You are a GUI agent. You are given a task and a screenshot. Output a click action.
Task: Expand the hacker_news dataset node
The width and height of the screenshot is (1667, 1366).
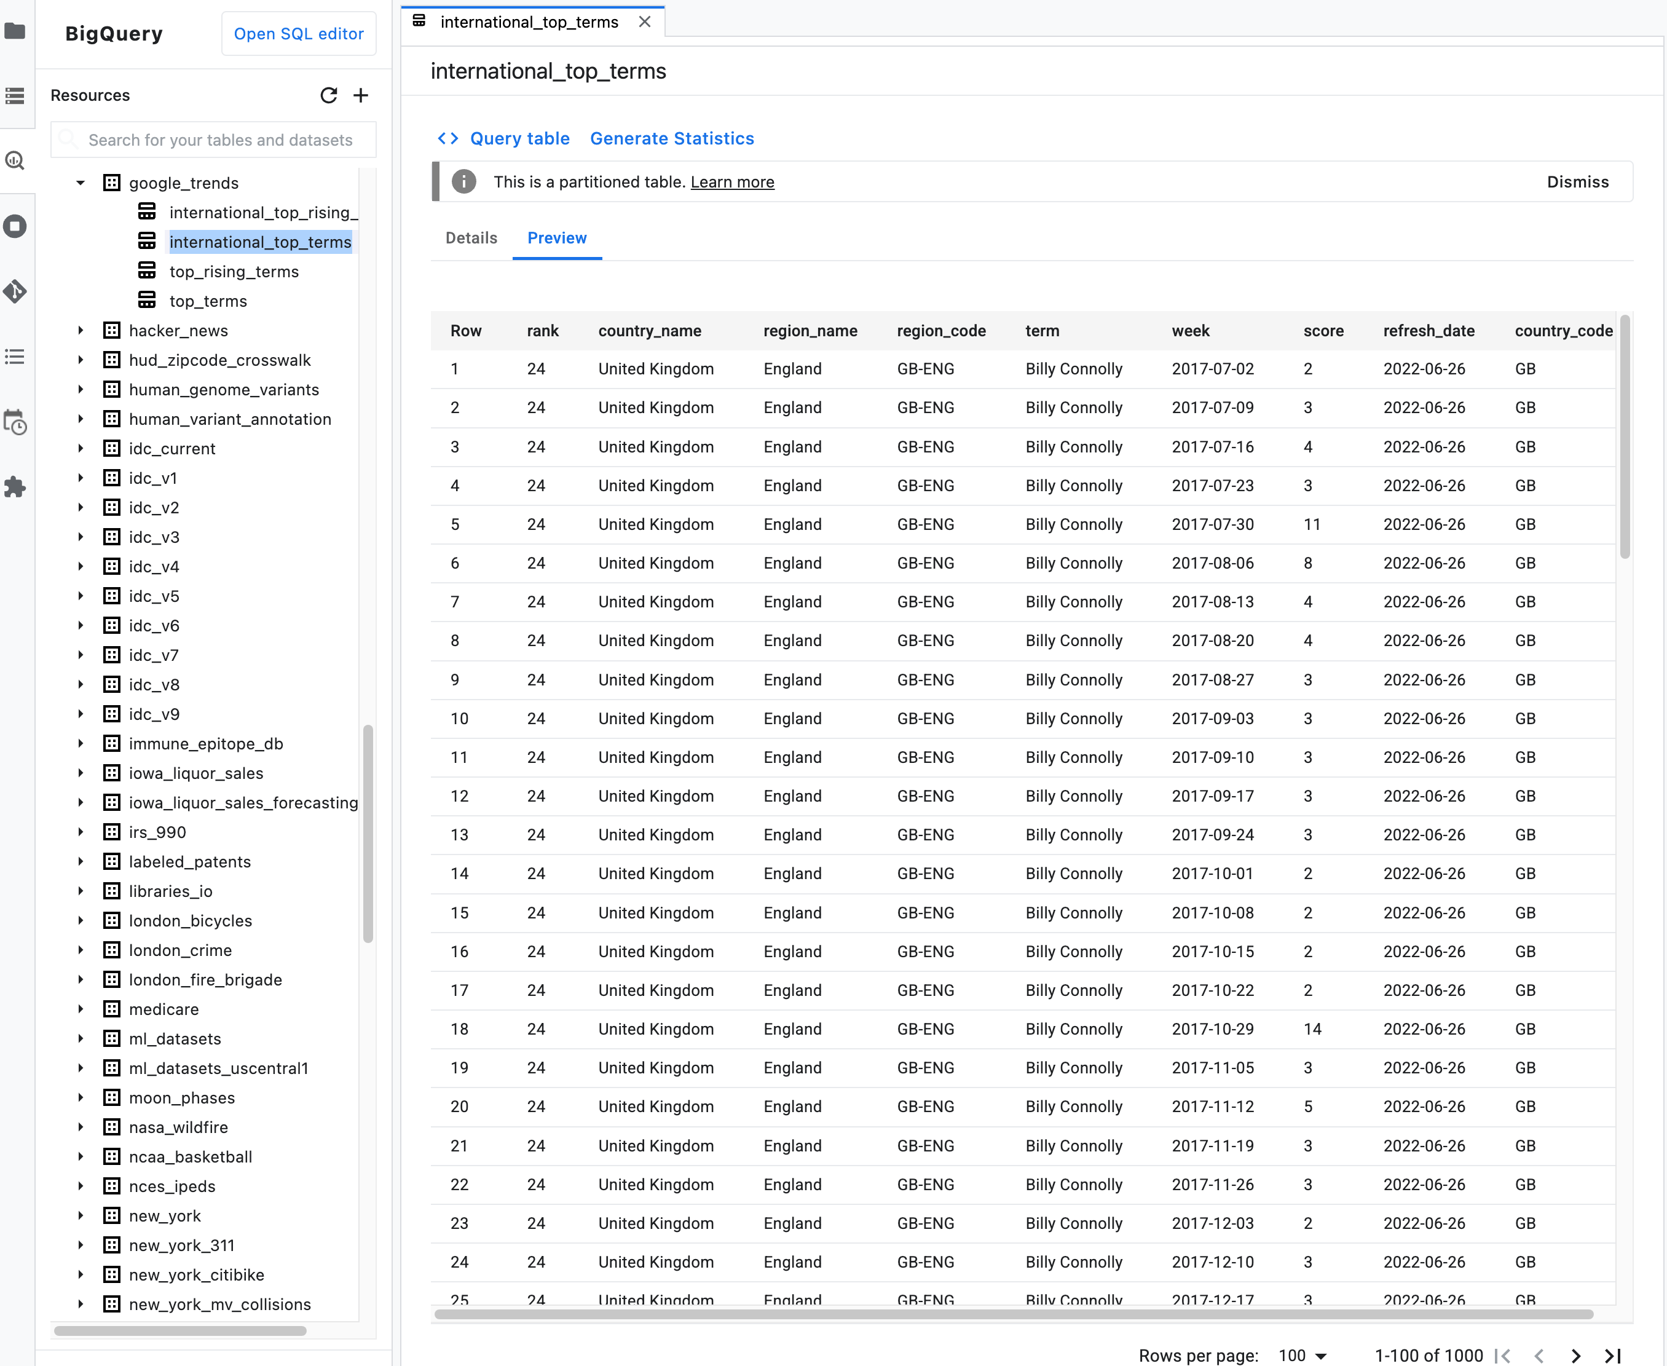click(x=79, y=330)
